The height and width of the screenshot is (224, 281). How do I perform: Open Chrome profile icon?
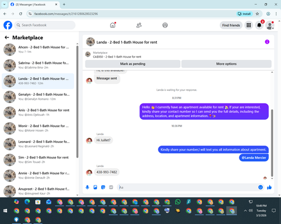(268, 14)
